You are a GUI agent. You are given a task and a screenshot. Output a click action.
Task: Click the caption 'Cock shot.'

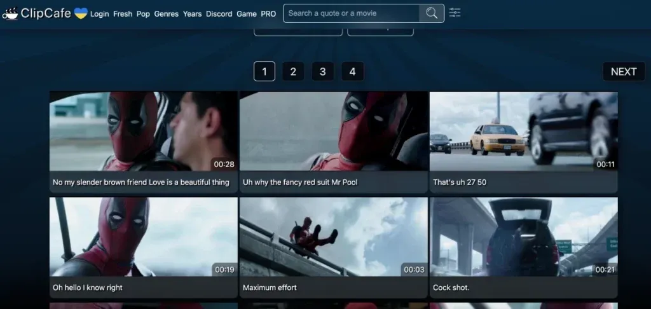click(451, 287)
